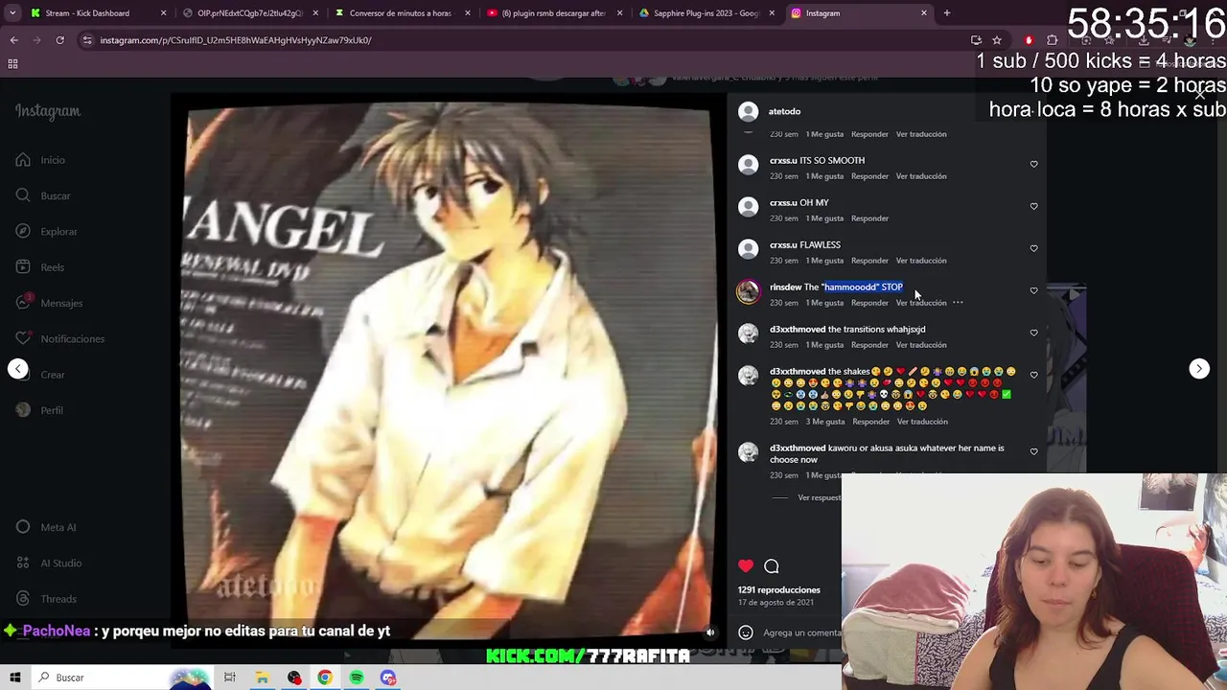Like rinsdew's comment
Screen dimensions: 1227x690
[1033, 290]
